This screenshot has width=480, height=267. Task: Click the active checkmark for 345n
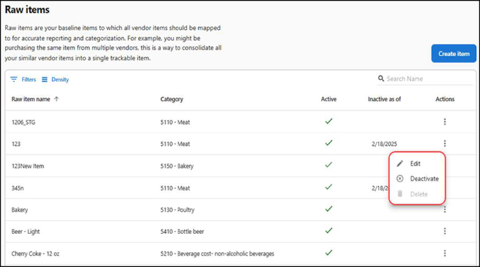point(328,187)
